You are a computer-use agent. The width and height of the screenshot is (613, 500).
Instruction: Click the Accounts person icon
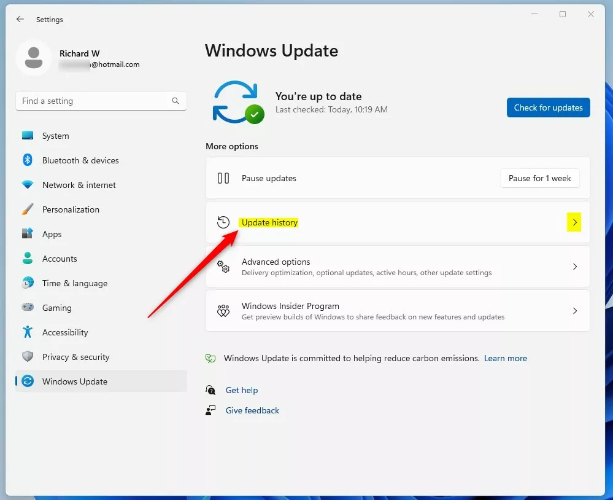(x=28, y=258)
